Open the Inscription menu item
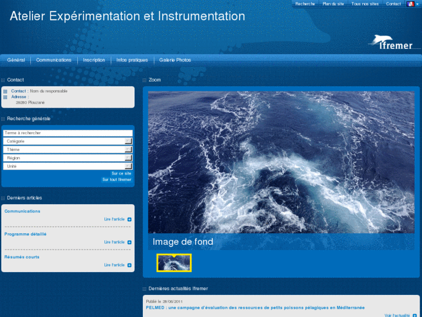 tap(94, 60)
